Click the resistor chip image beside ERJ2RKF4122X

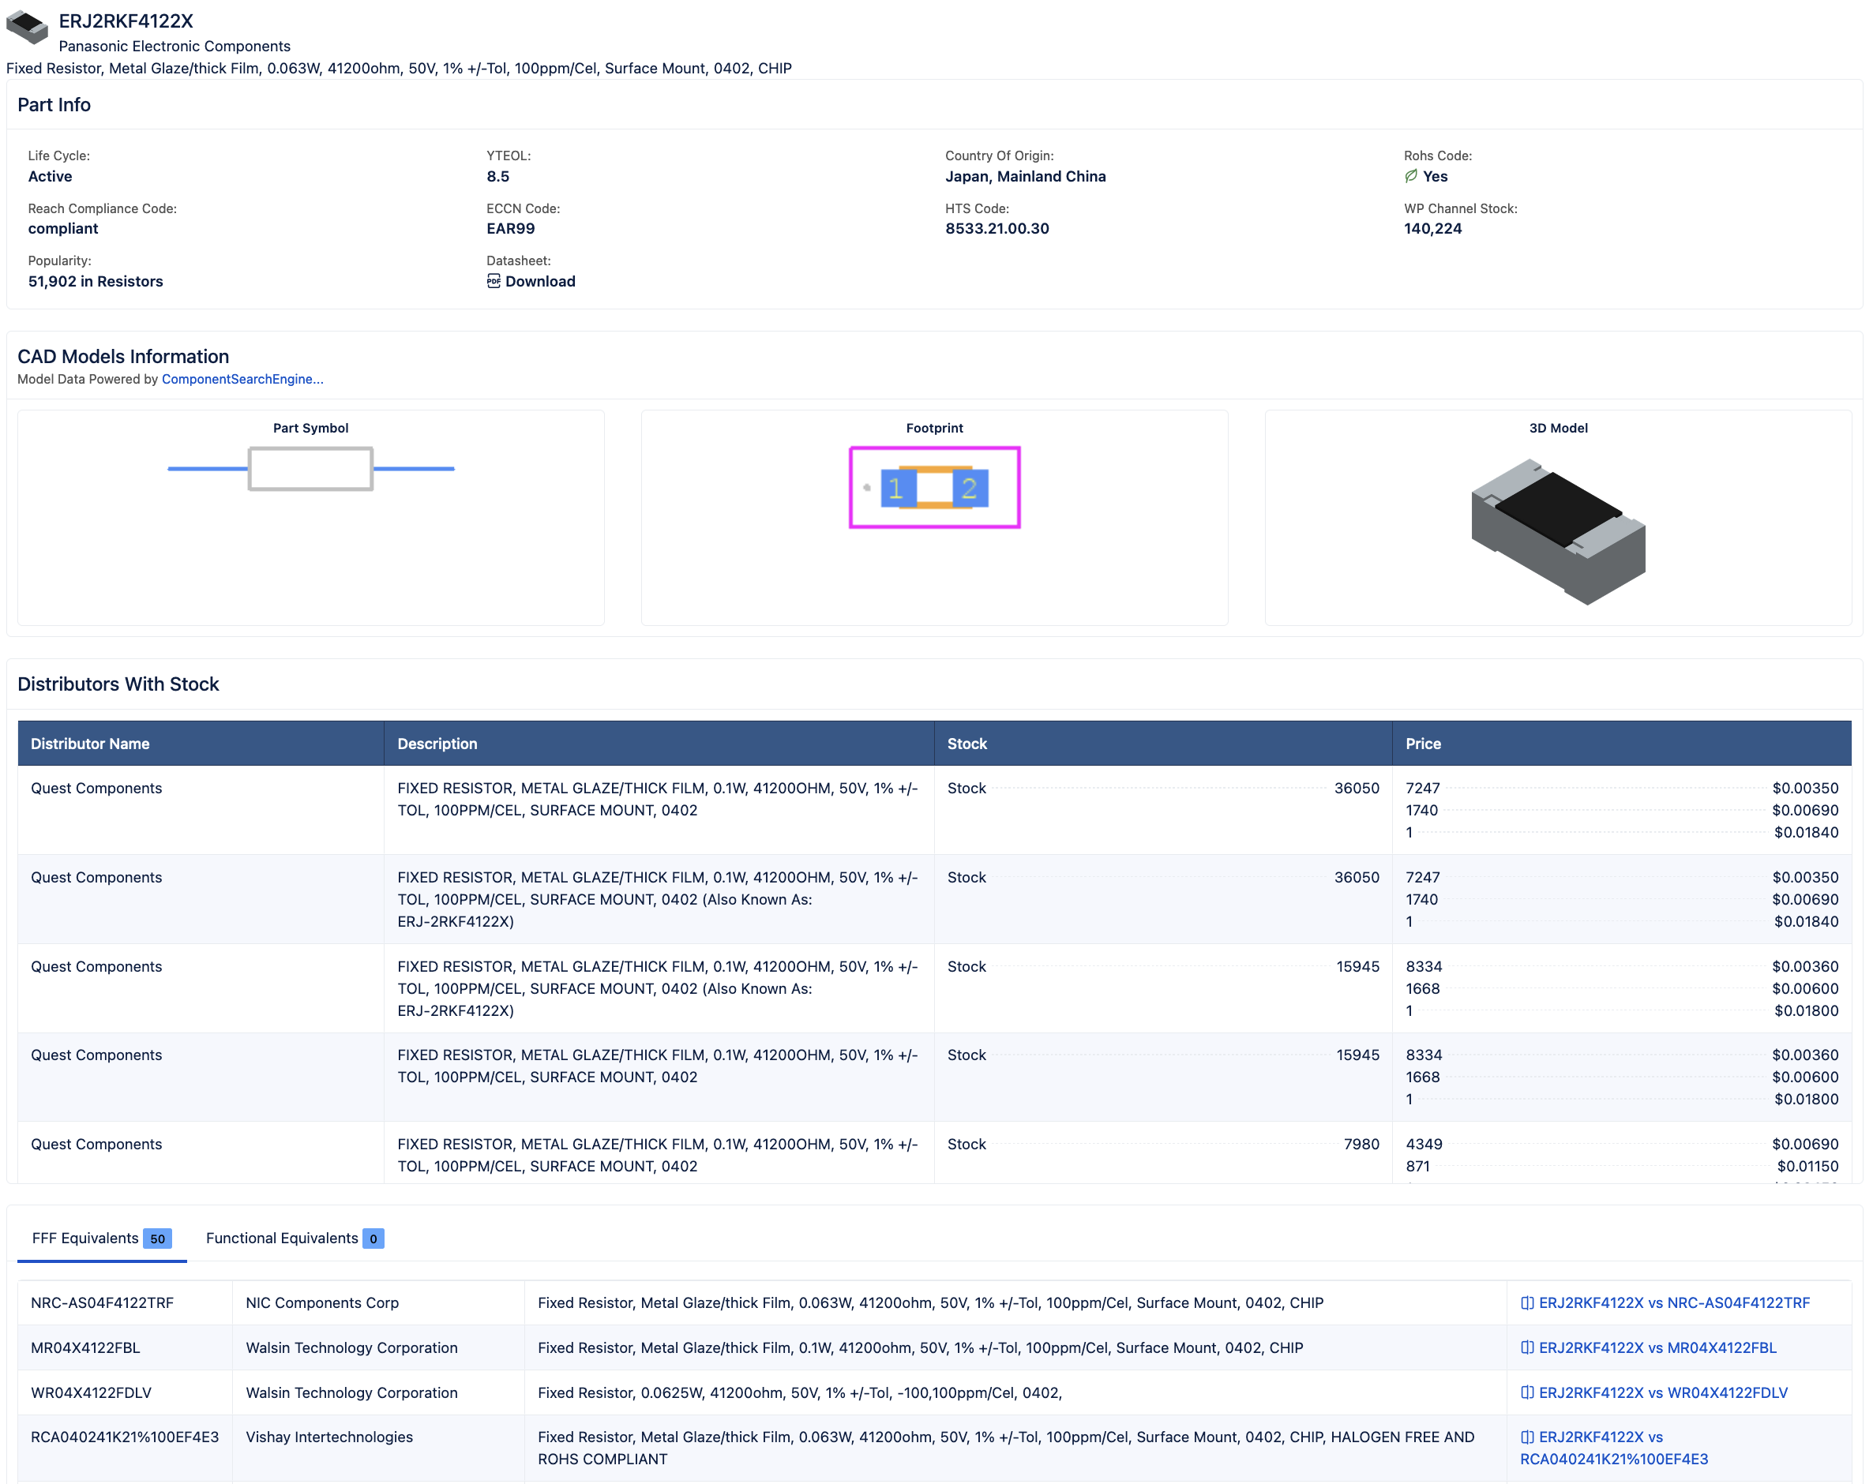(27, 26)
